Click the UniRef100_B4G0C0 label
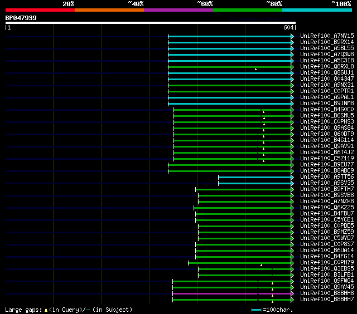Viewport: 357px width, 314px height. (327, 110)
